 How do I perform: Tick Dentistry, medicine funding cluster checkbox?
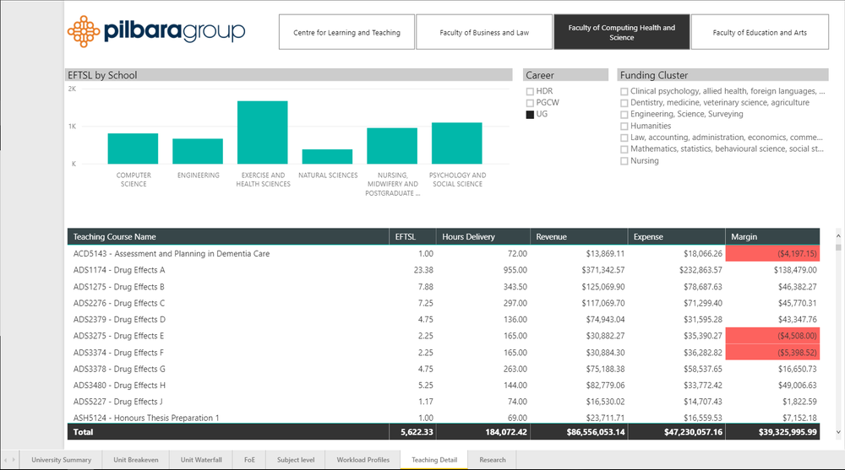click(x=624, y=103)
